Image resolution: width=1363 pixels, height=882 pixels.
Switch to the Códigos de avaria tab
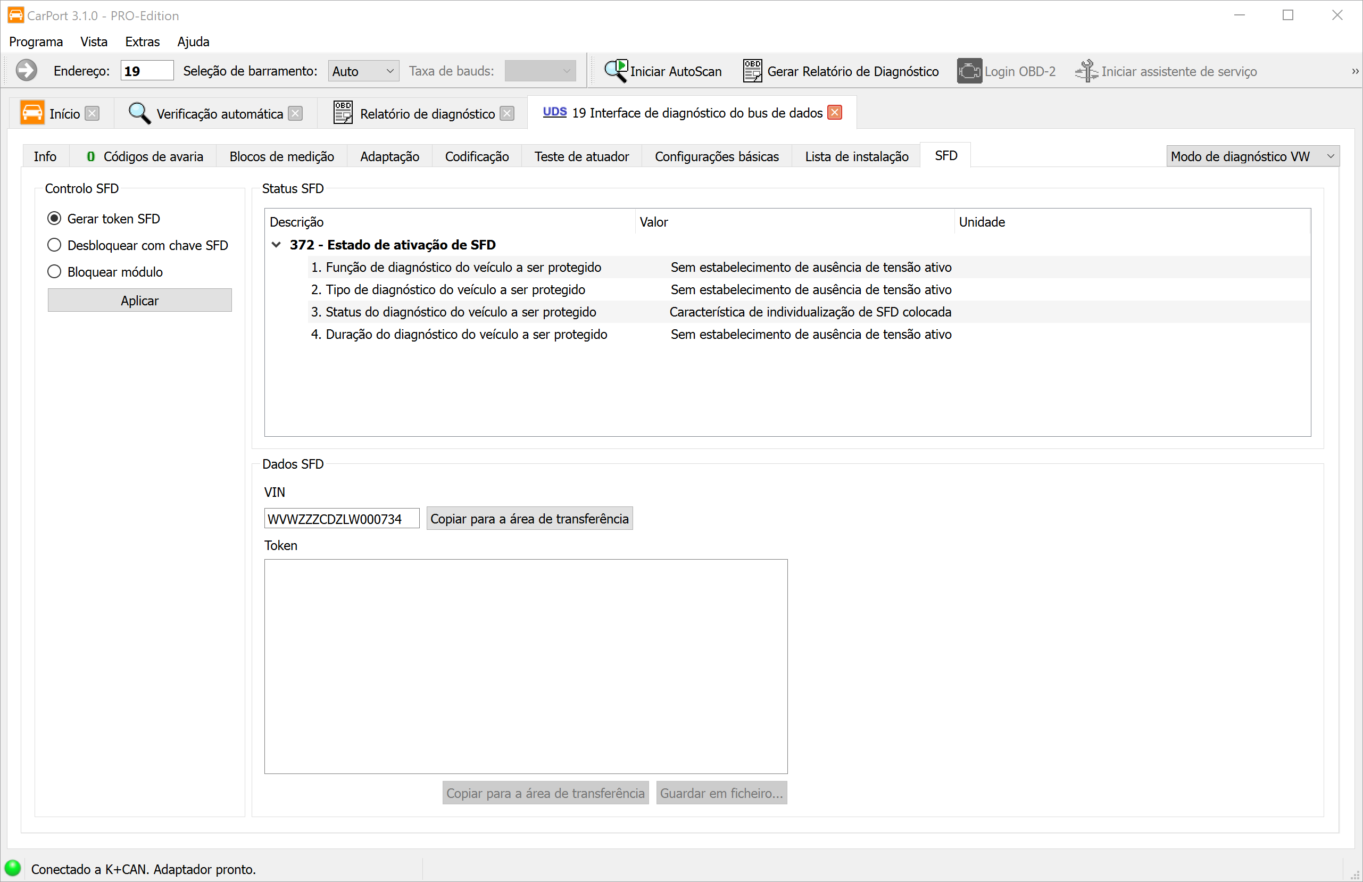pos(145,156)
